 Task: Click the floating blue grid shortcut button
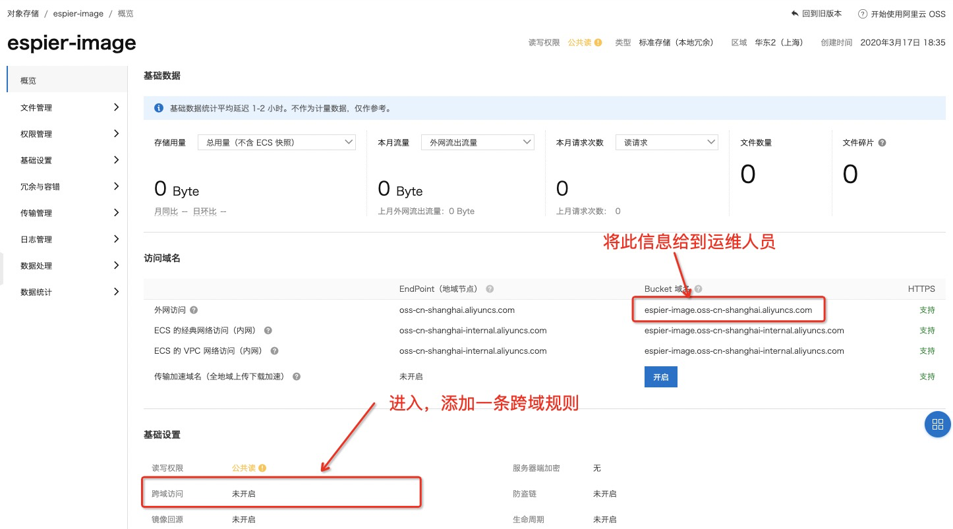[x=937, y=425]
